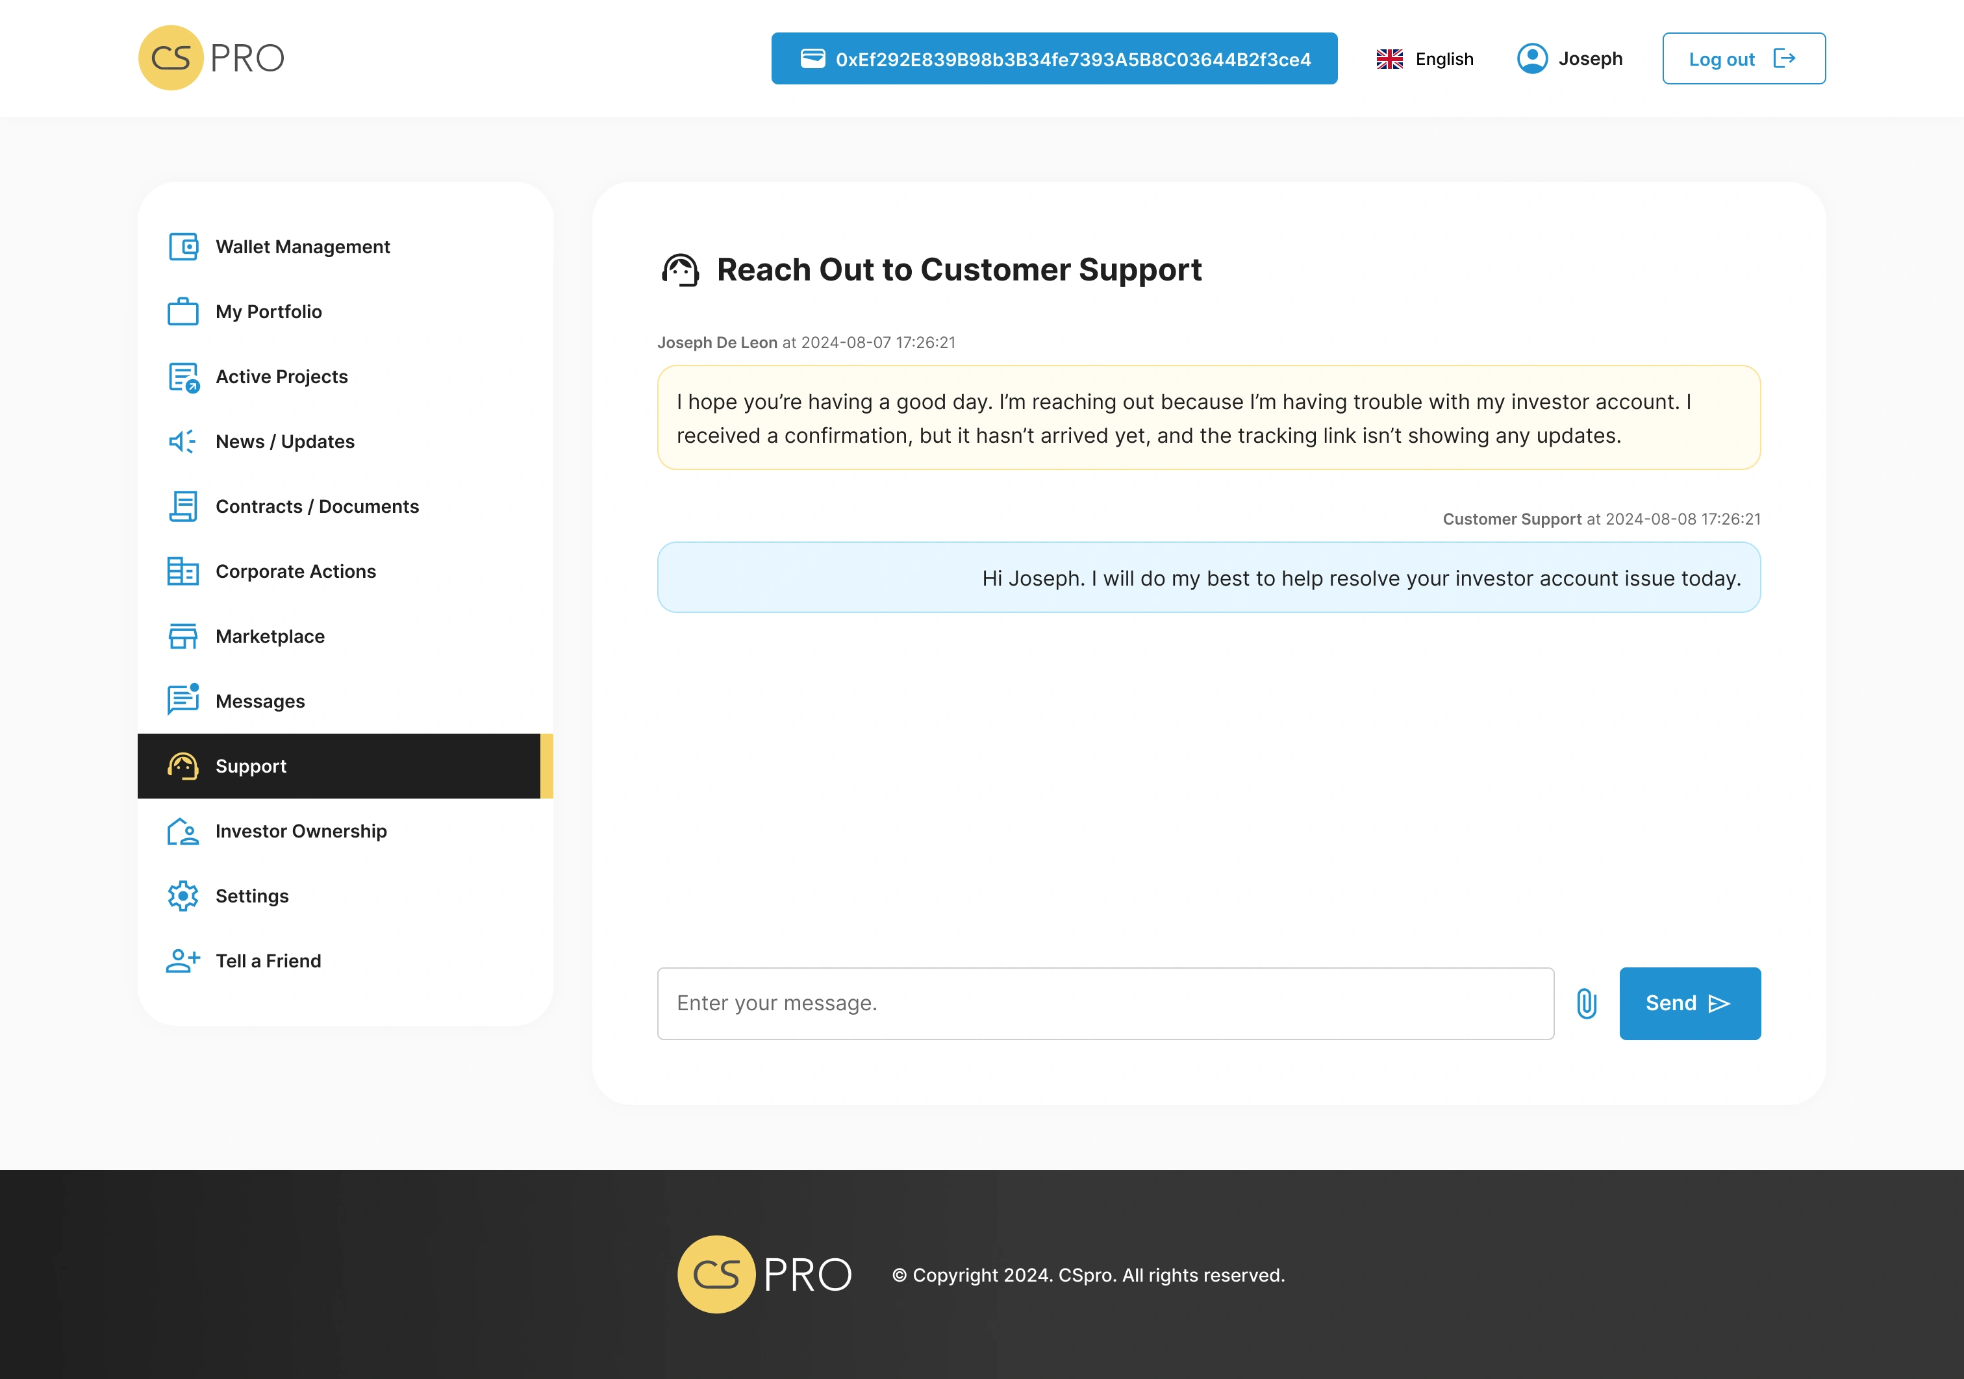Open Contracts / Documents menu item
Viewport: 1964px width, 1379px height.
tap(316, 507)
